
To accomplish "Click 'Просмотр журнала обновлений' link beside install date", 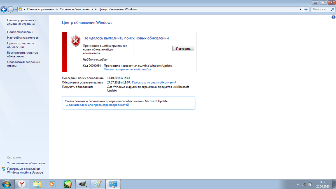I will [154, 82].
